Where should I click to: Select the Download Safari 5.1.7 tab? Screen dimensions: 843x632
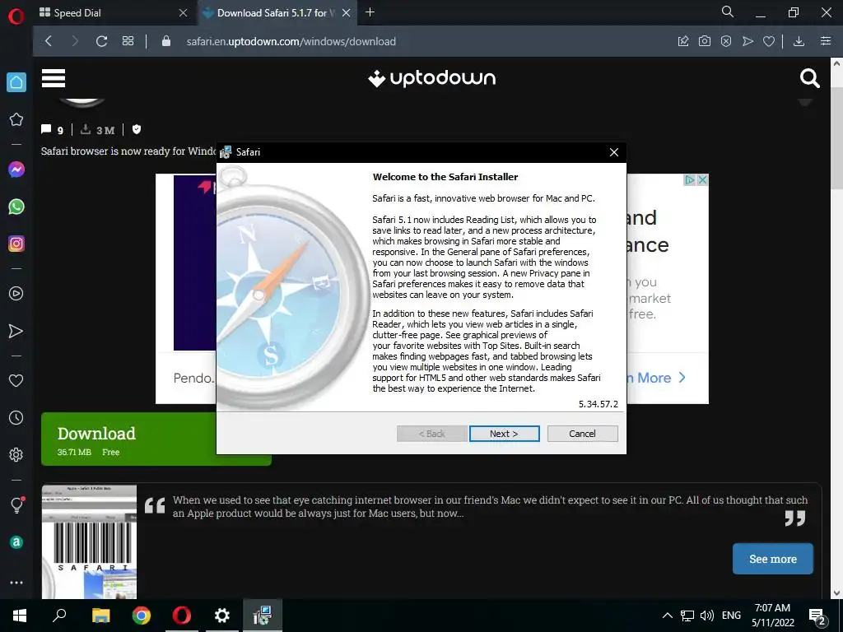pos(275,13)
